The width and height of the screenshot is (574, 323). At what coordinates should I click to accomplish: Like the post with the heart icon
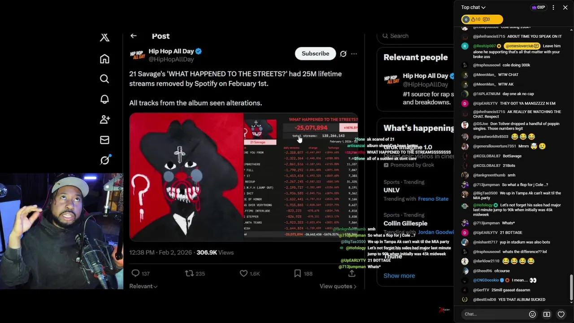(244, 273)
